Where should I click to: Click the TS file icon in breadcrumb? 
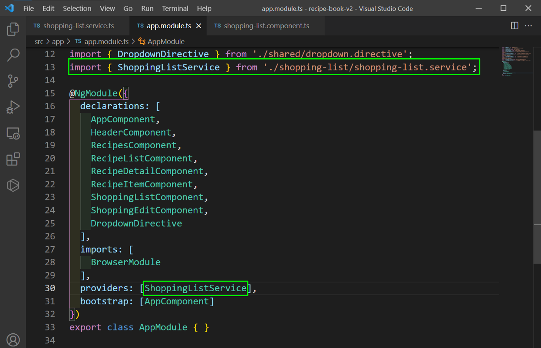click(78, 41)
